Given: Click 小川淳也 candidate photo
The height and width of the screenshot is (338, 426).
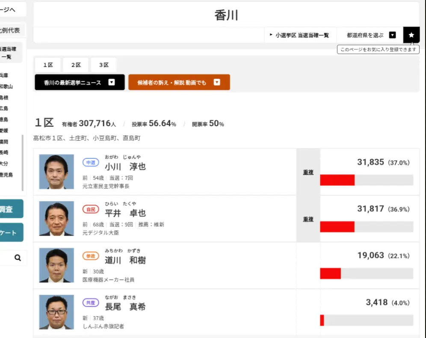Looking at the screenshot, I should tap(56, 172).
